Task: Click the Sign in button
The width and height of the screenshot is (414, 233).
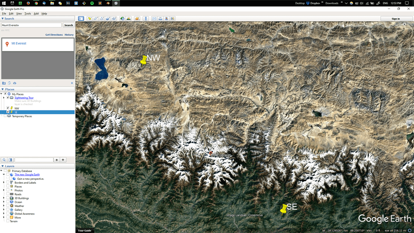Action: 396,18
